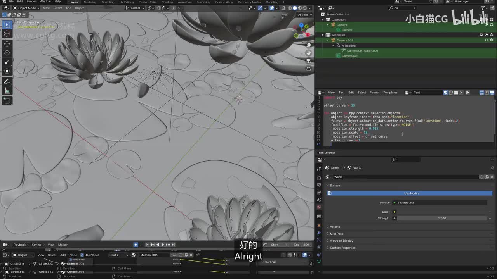Open the Add menu in 3D viewport
The width and height of the screenshot is (497, 279).
(x=68, y=8)
